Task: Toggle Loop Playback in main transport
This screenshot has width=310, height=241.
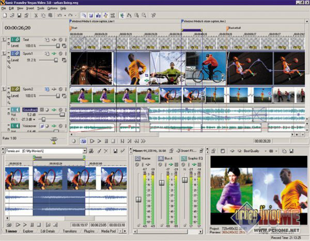Action: pyautogui.click(x=83, y=141)
